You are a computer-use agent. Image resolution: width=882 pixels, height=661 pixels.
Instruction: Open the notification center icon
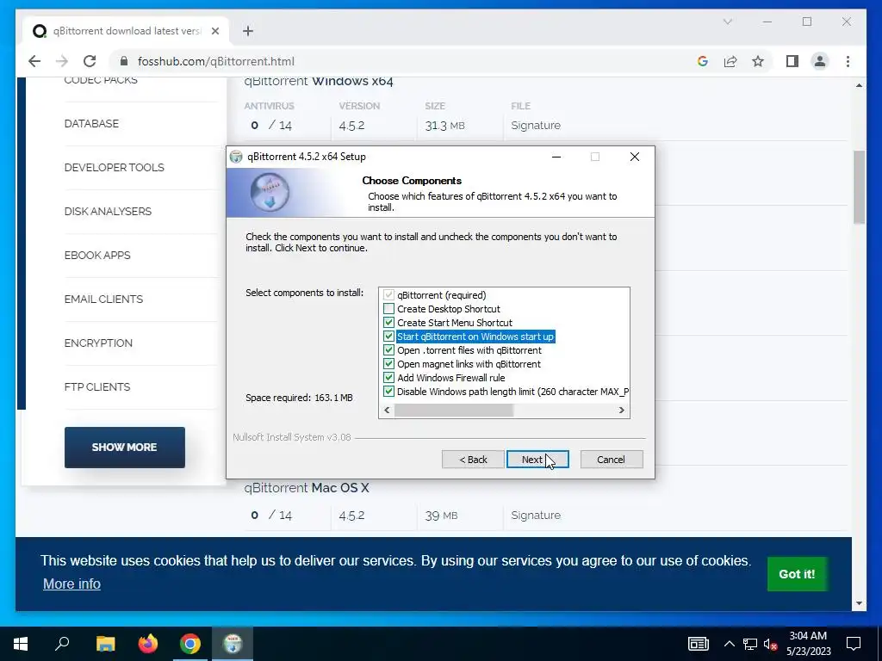[854, 644]
